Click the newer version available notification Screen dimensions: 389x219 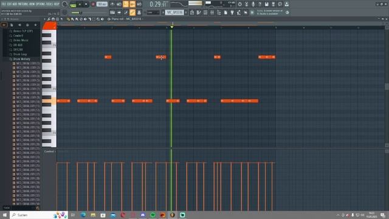tap(270, 12)
